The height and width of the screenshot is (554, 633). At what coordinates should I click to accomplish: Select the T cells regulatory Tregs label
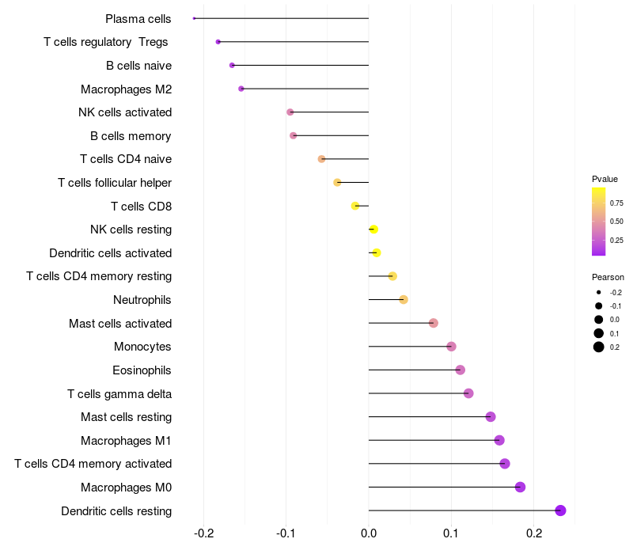click(x=106, y=42)
